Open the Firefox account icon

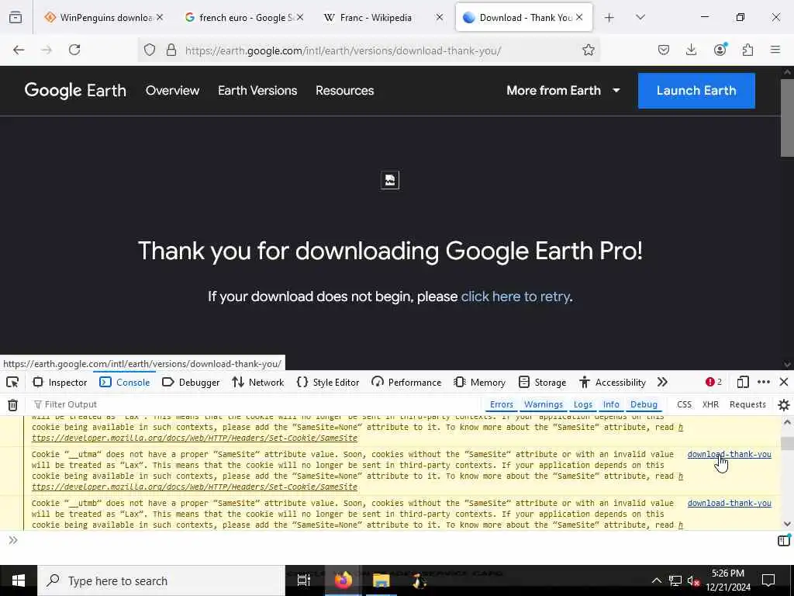click(x=720, y=49)
